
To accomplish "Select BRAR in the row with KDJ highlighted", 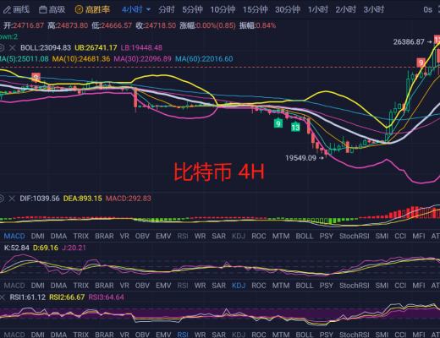I will [x=104, y=286].
